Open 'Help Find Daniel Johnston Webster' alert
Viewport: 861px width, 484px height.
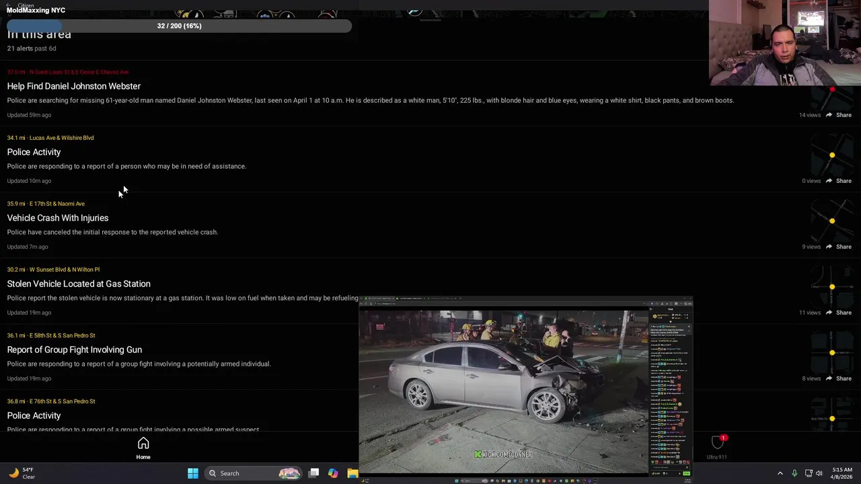[74, 86]
